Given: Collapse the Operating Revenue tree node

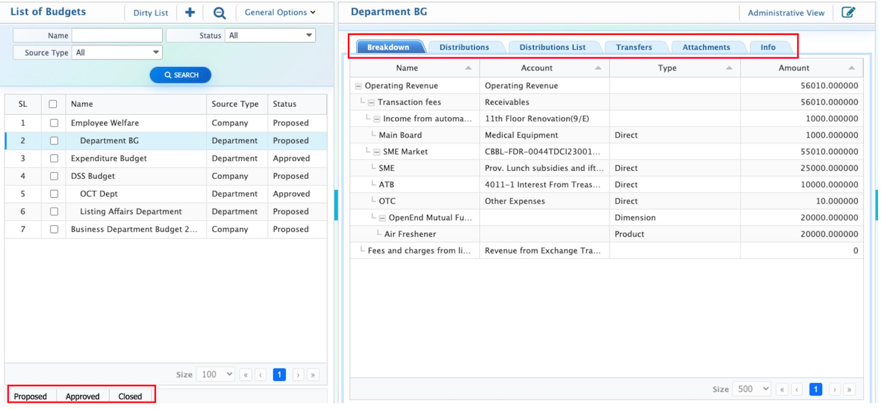Looking at the screenshot, I should pyautogui.click(x=358, y=86).
